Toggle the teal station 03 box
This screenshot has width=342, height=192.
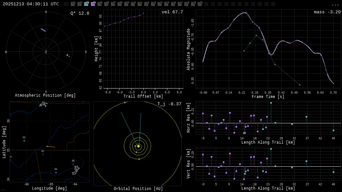point(86,4)
